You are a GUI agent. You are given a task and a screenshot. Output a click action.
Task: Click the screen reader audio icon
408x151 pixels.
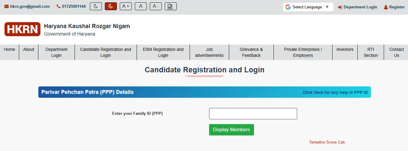click(x=171, y=6)
